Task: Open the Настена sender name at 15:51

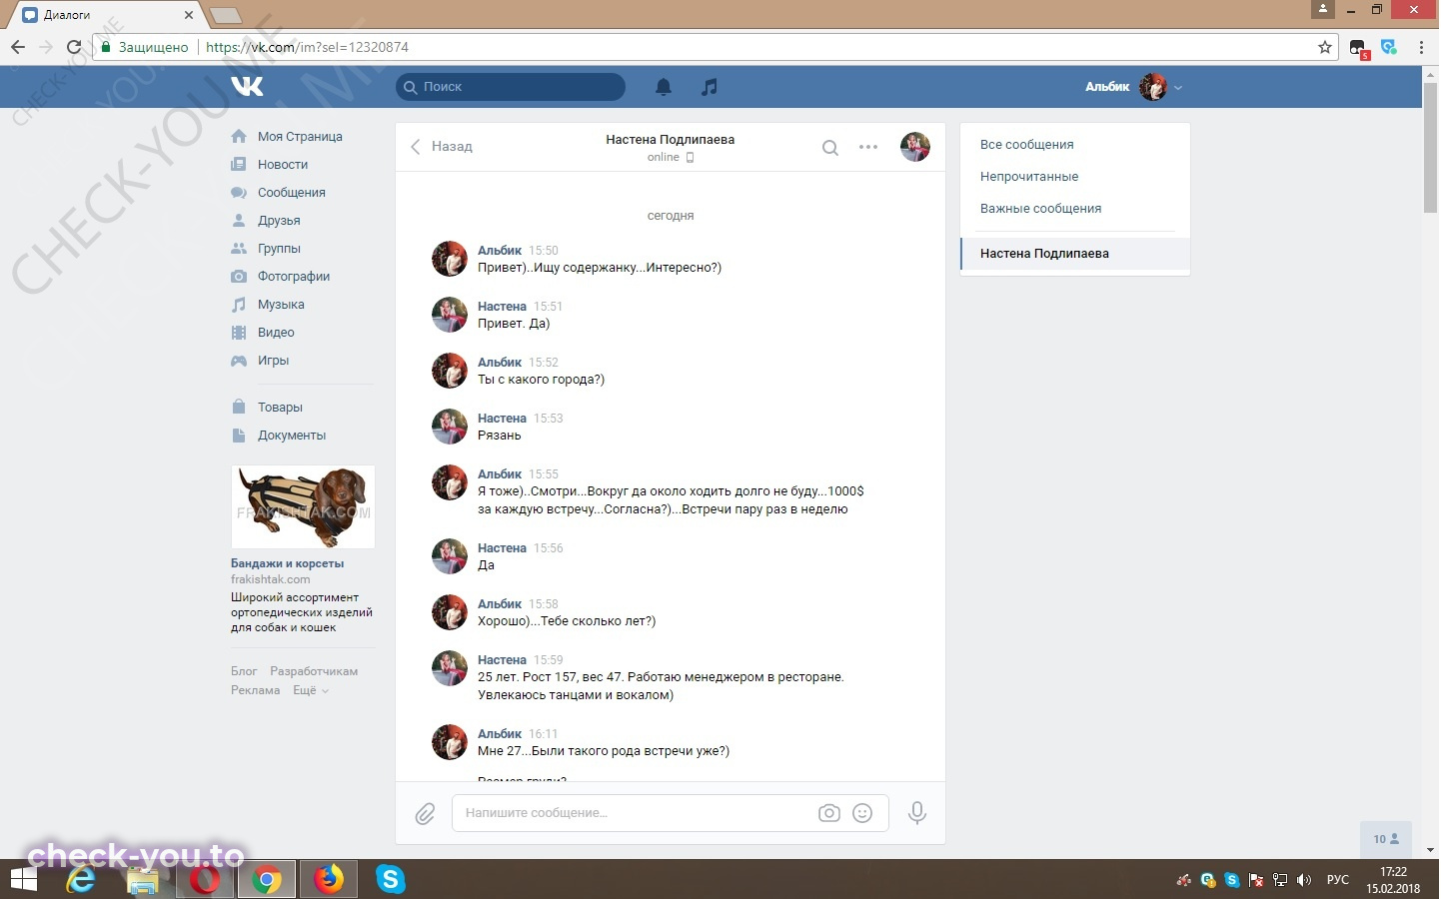Action: tap(502, 307)
